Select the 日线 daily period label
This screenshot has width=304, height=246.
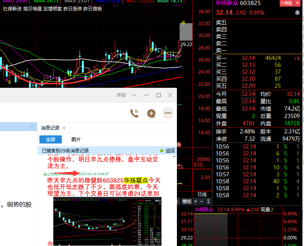pos(202,194)
